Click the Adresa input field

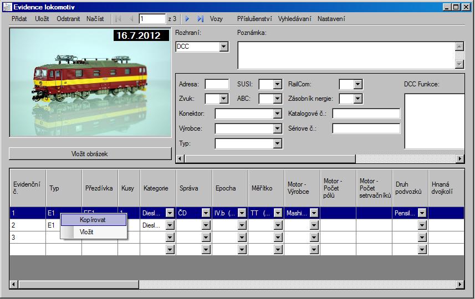[217, 85]
